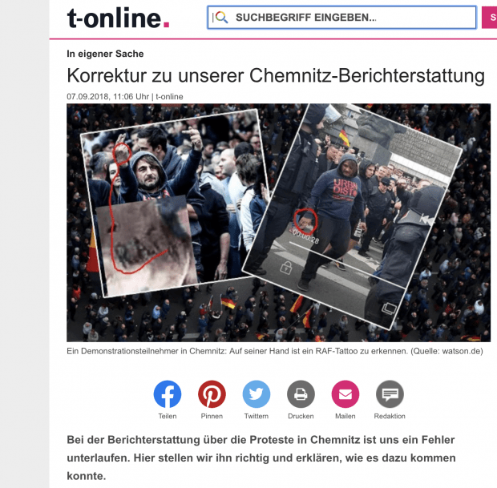Click the 'Mailen' text label

coord(345,416)
